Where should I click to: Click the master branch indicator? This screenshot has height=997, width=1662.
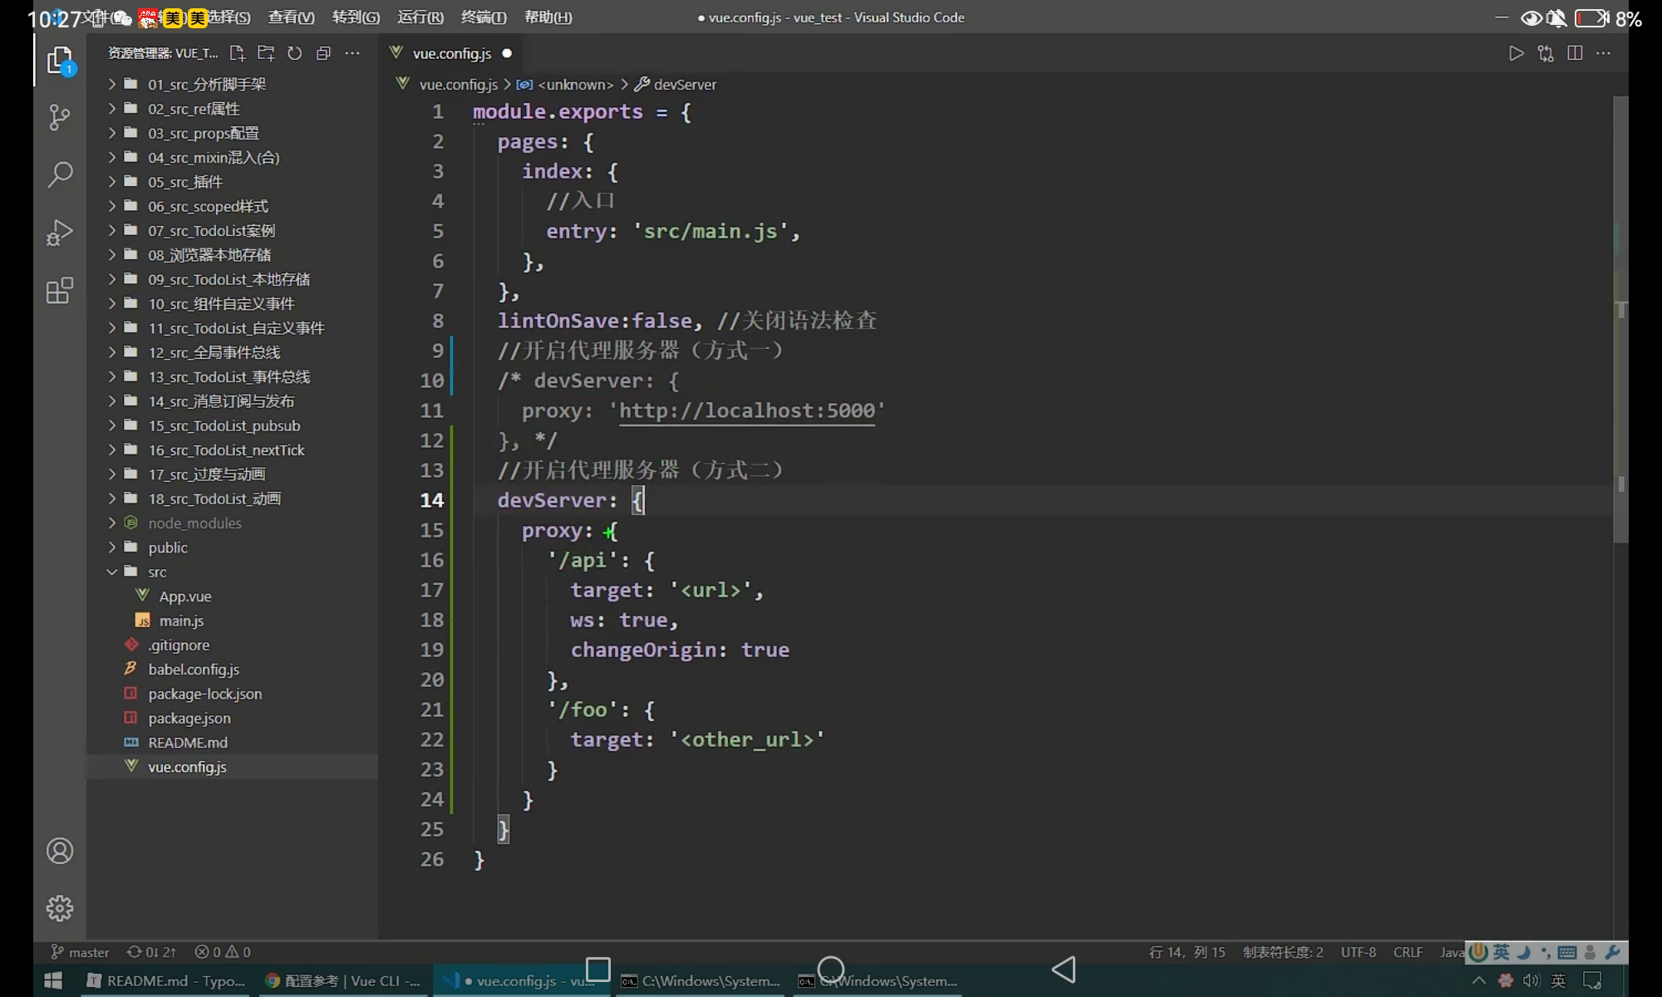81,952
